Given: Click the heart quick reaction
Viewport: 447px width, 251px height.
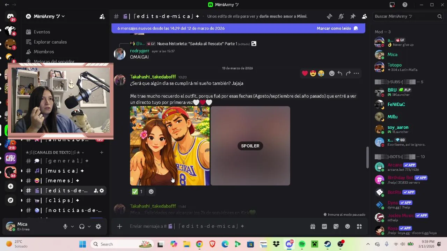Looking at the screenshot, I should point(305,73).
